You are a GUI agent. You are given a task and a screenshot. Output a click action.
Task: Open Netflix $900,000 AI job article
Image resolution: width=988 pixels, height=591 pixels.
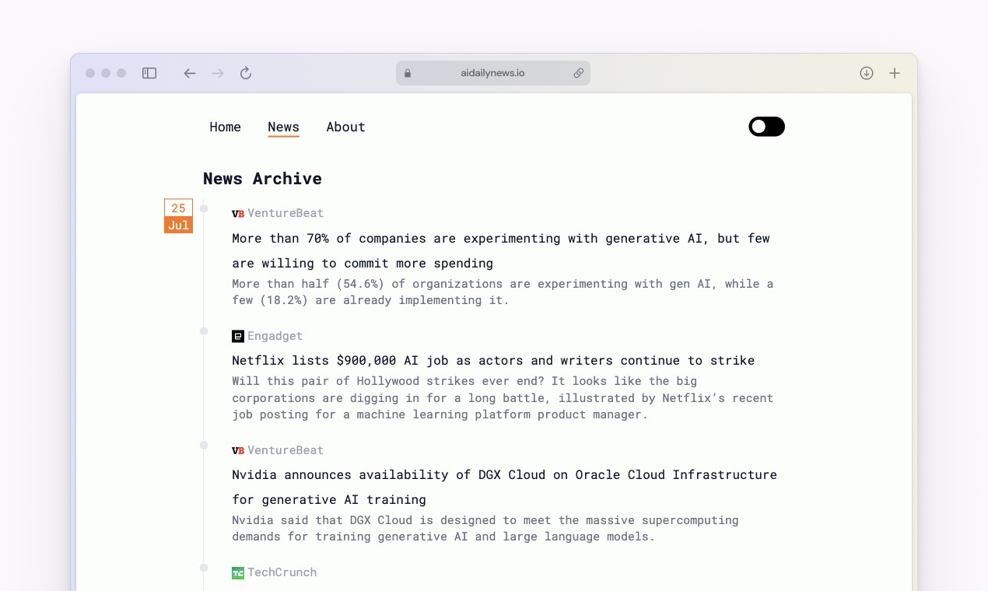tap(493, 361)
